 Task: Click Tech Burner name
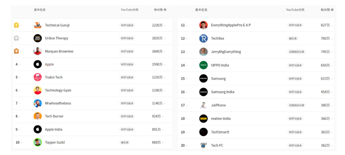(54, 116)
